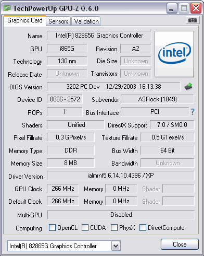
Task: Select the Graphics Card tab
Action: pyautogui.click(x=24, y=20)
